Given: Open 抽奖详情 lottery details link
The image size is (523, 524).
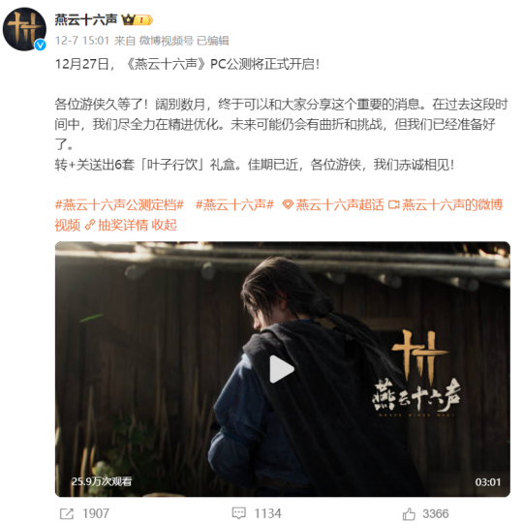Looking at the screenshot, I should [123, 225].
